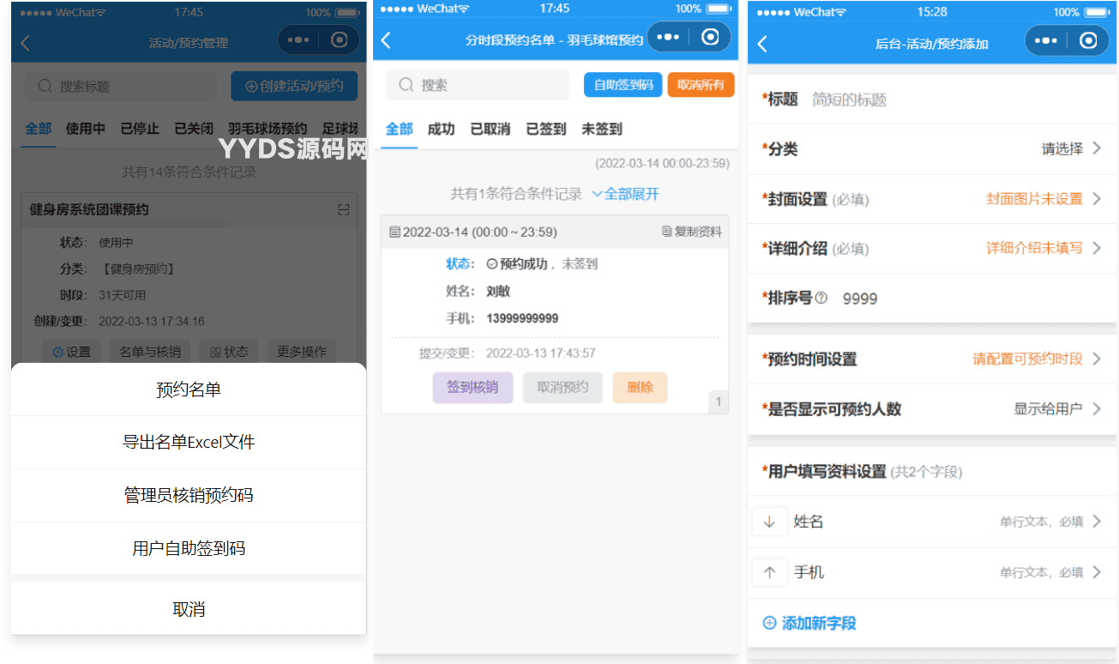Tap the 排序号 help question icon
The height and width of the screenshot is (664, 1119).
(821, 299)
